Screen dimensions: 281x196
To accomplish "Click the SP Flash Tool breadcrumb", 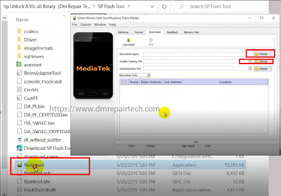I will pyautogui.click(x=111, y=7).
